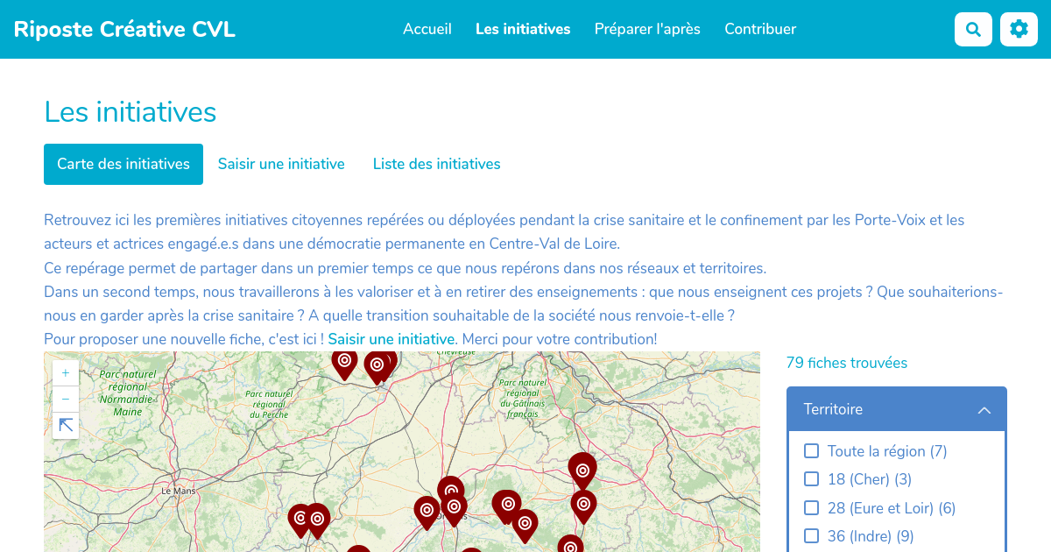Open the upper of two stacked eastern markers
Screen dimensions: 1051x552
[582, 471]
